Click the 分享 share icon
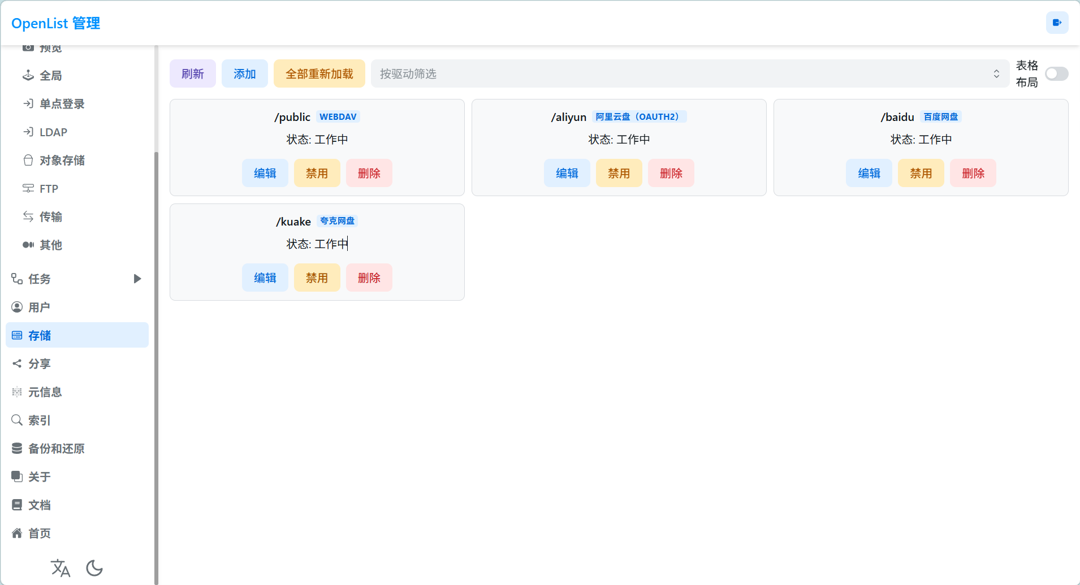Image resolution: width=1080 pixels, height=585 pixels. 17,363
